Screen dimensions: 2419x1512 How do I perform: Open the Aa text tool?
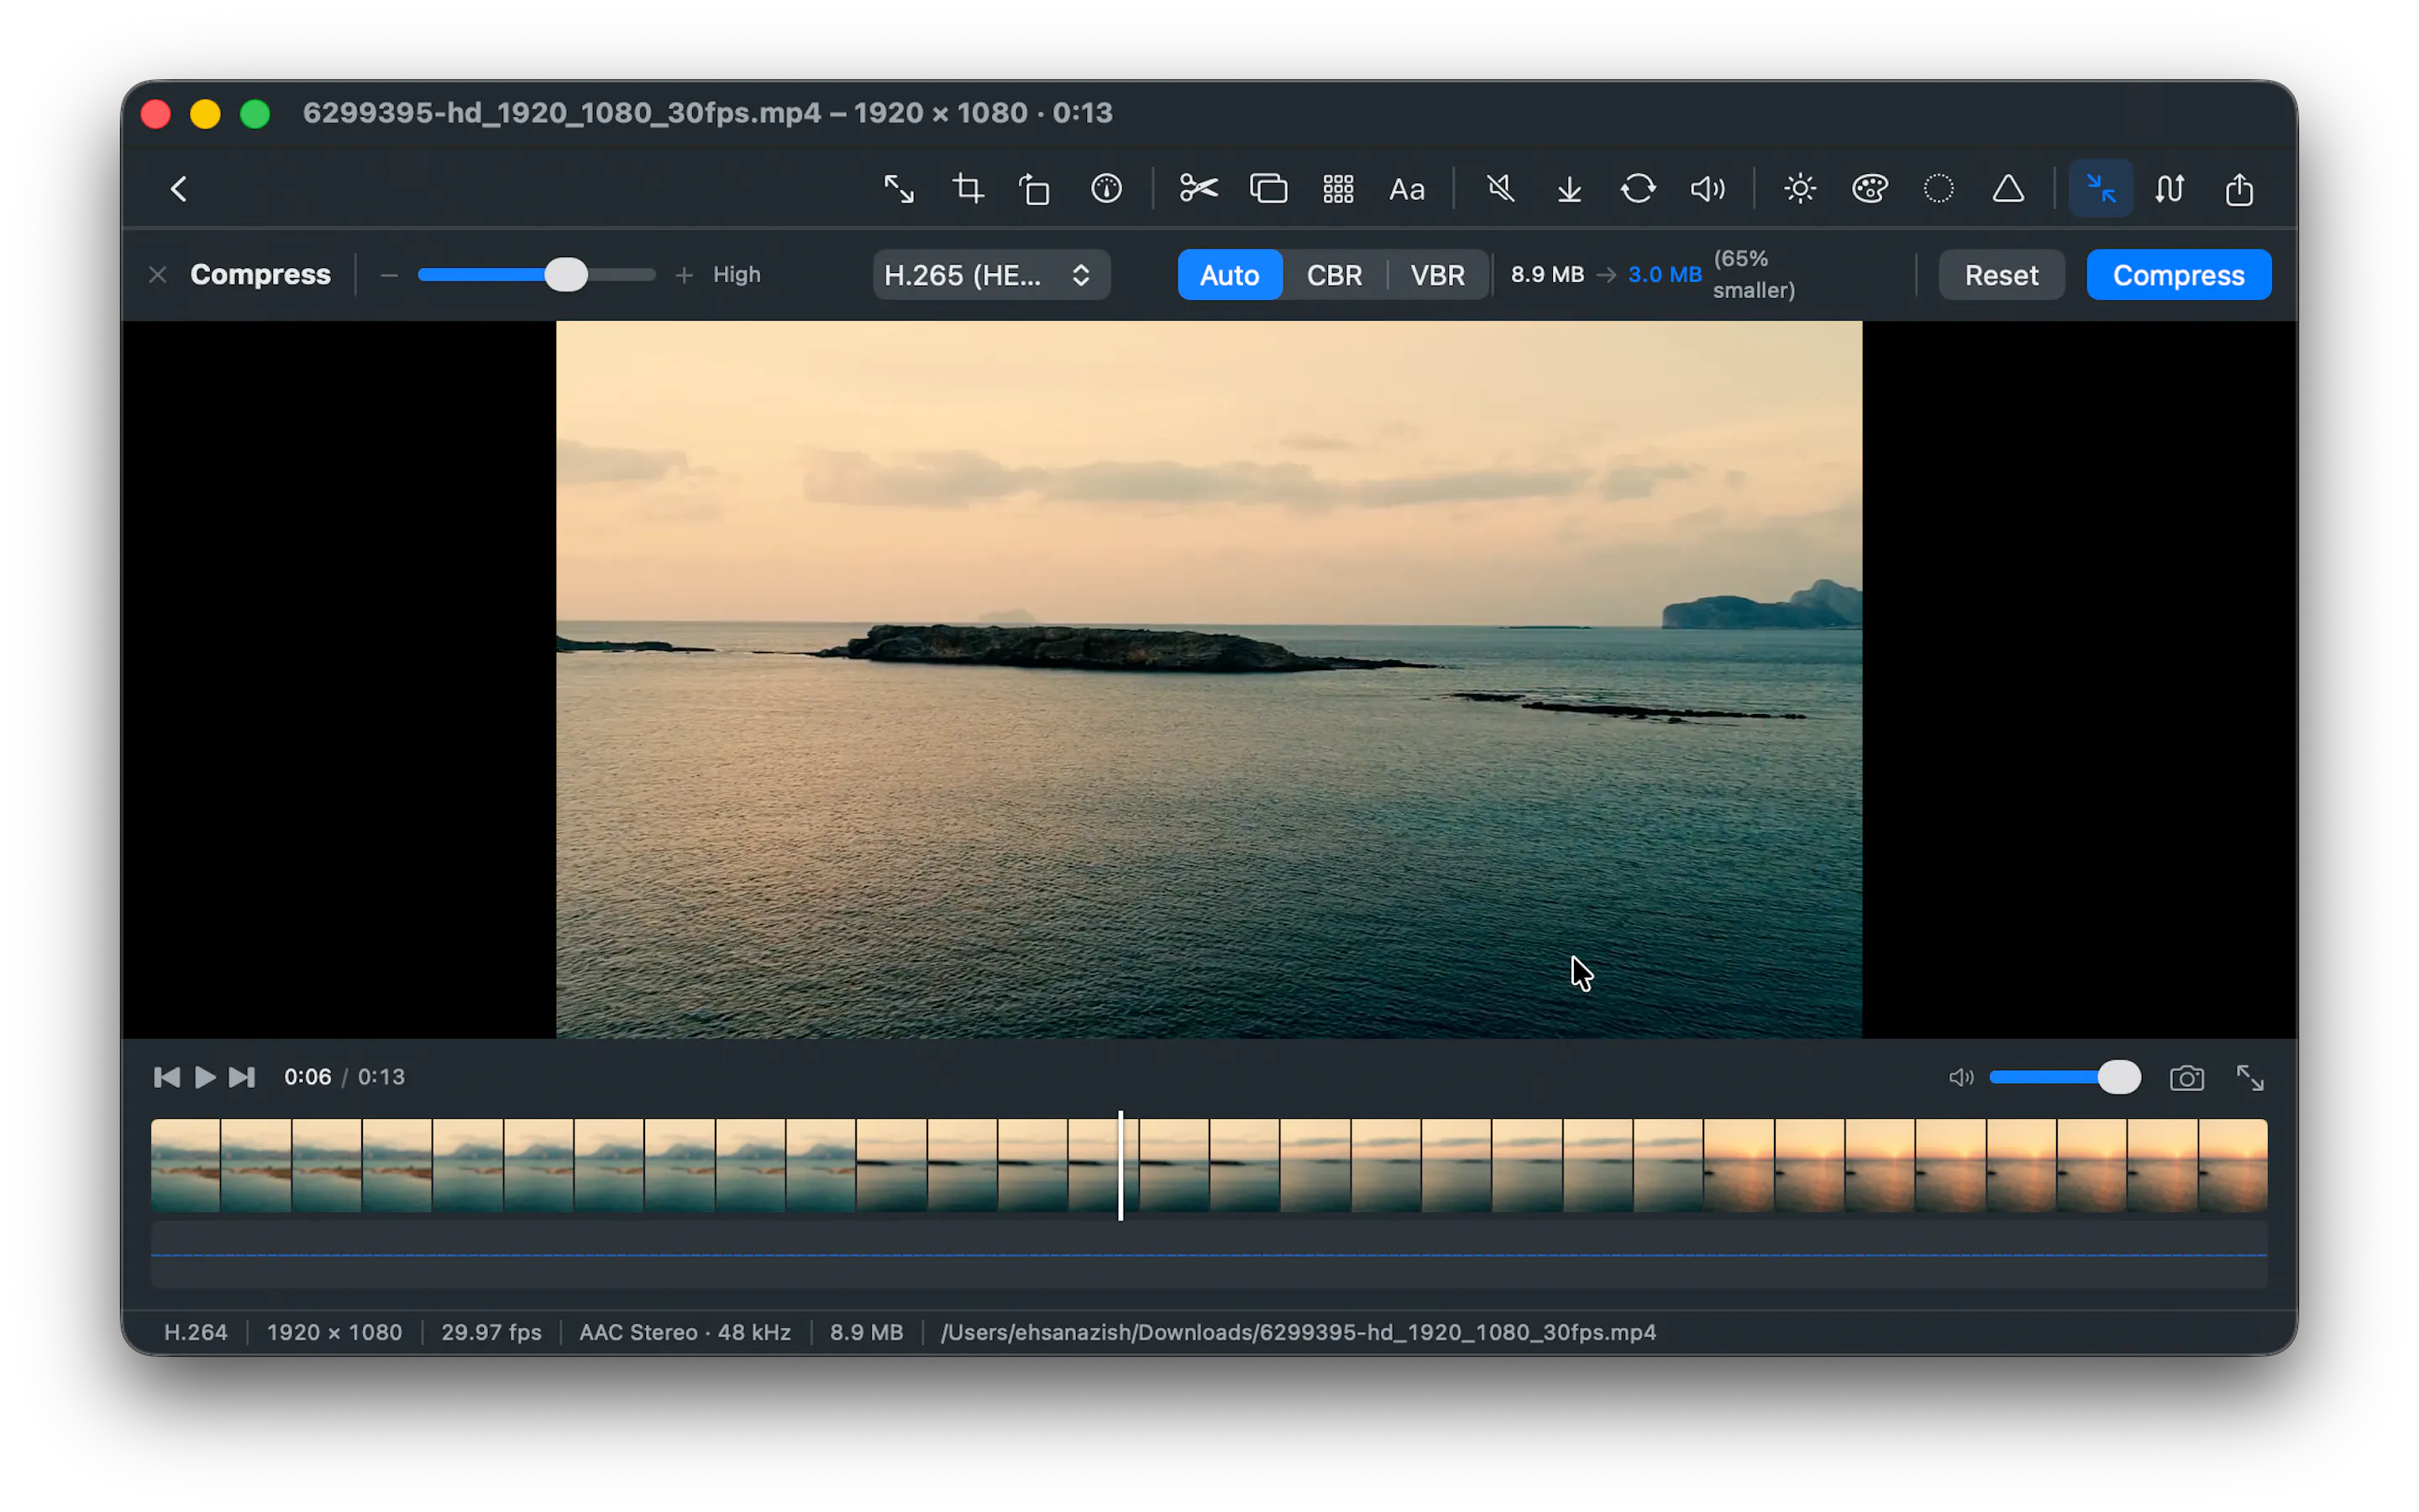pyautogui.click(x=1406, y=189)
